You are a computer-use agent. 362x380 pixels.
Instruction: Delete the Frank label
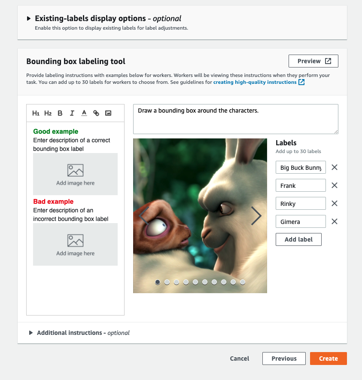[335, 186]
